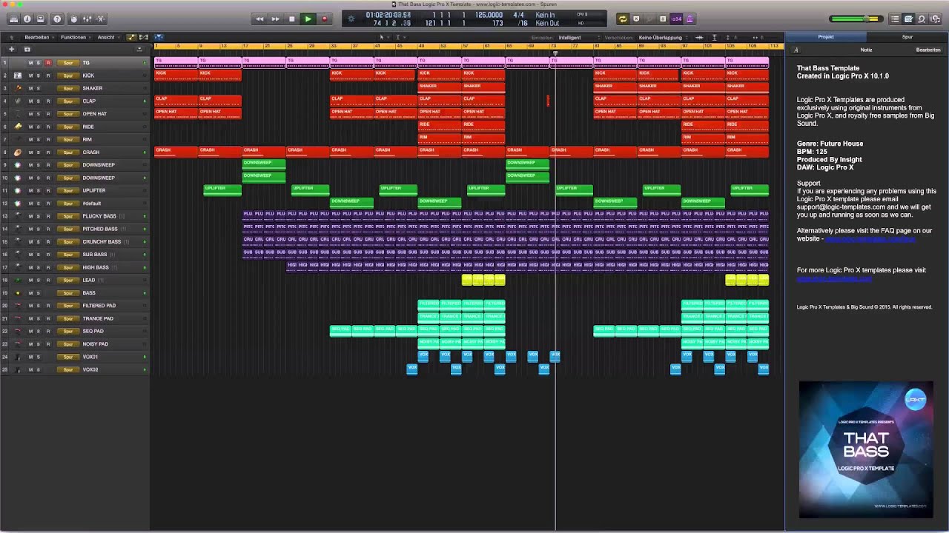Mute the KICK track
Viewport: 949px width, 533px height.
[x=30, y=76]
